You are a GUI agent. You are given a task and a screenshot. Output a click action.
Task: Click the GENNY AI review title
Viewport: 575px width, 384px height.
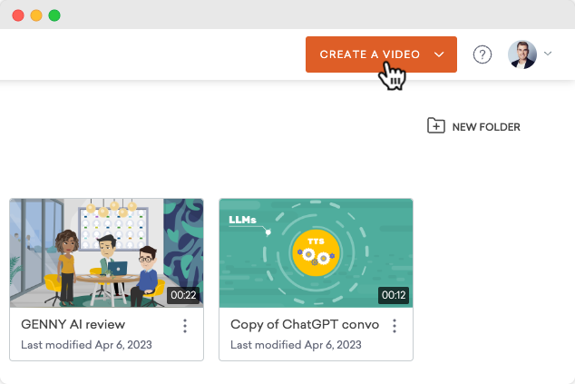point(73,324)
